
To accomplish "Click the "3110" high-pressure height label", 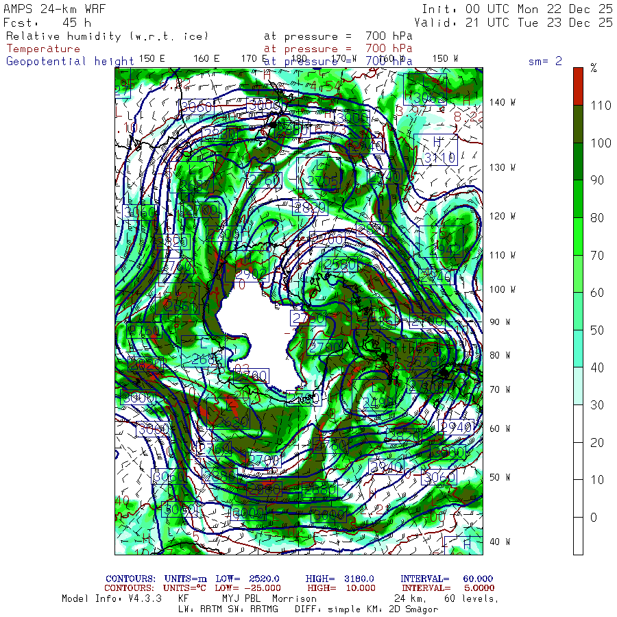I will 439,158.
